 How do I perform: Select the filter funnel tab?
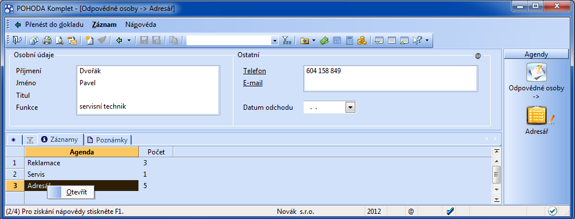click(x=30, y=140)
